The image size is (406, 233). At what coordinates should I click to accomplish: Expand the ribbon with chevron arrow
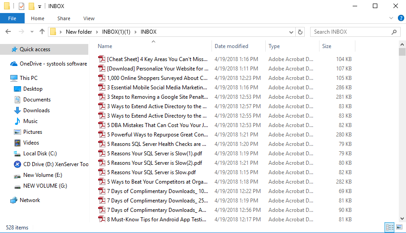[390, 18]
